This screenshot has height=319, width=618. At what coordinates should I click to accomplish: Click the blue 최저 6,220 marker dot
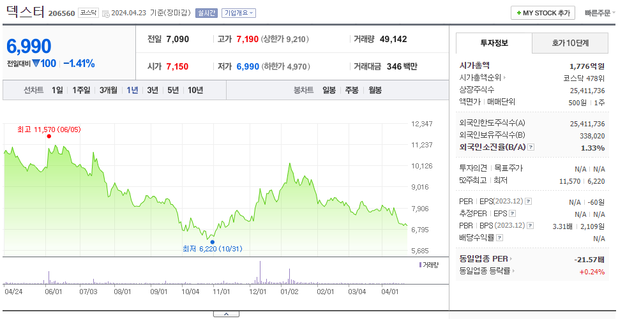213,242
